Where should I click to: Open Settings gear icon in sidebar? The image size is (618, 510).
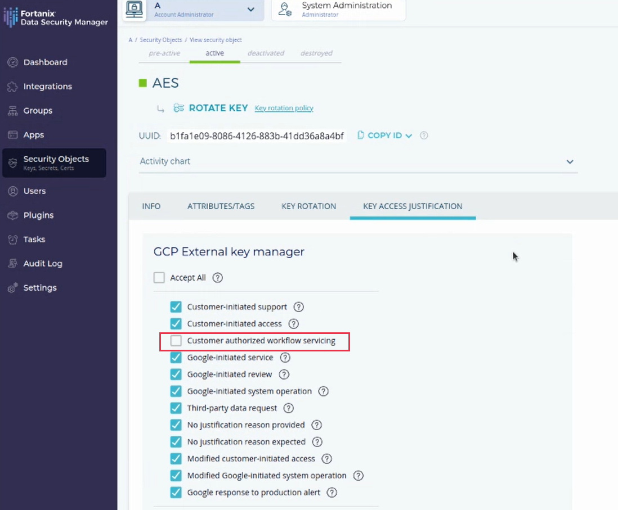(x=12, y=288)
